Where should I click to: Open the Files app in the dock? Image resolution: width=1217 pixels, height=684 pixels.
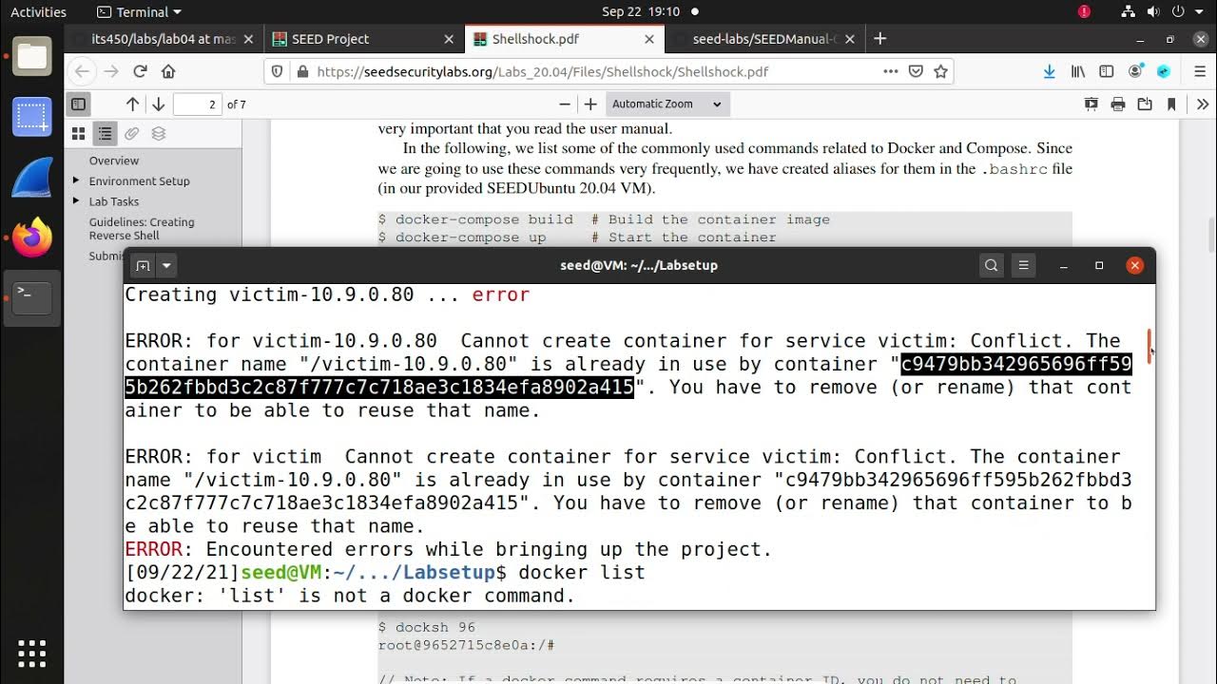pyautogui.click(x=32, y=57)
